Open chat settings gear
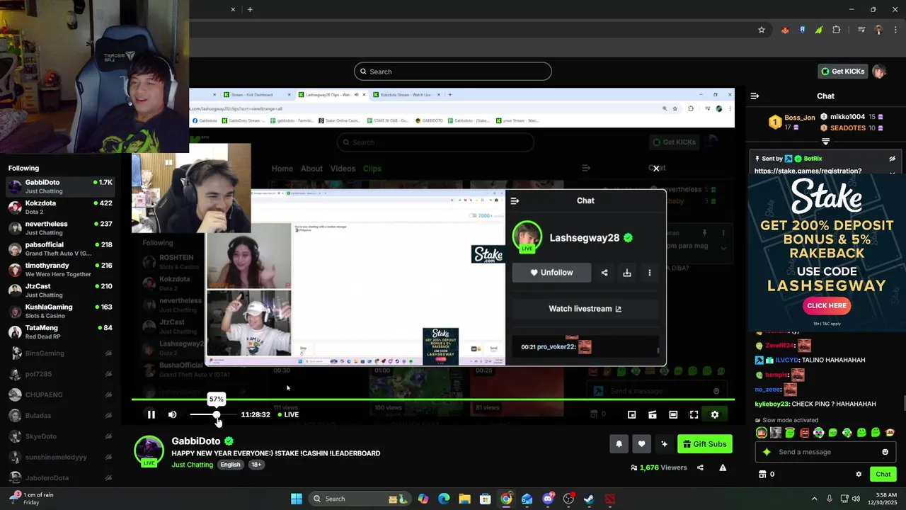Screen dimensions: 906x510 coord(859,475)
